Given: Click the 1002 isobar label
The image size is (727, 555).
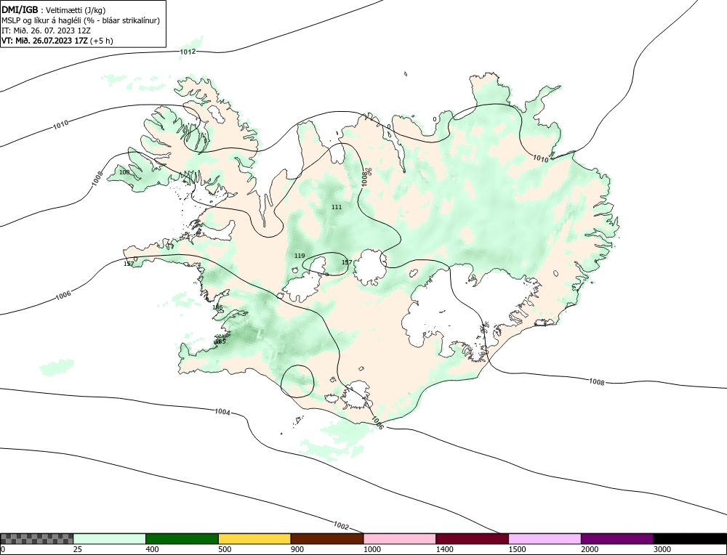Looking at the screenshot, I should coord(341,526).
